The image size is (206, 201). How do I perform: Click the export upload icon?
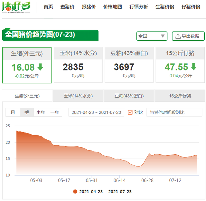point(178,36)
